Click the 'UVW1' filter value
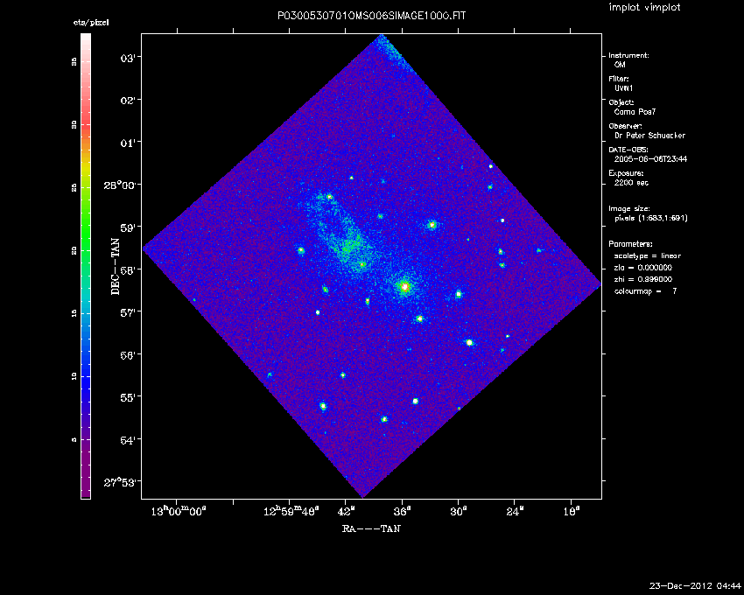 coord(623,88)
